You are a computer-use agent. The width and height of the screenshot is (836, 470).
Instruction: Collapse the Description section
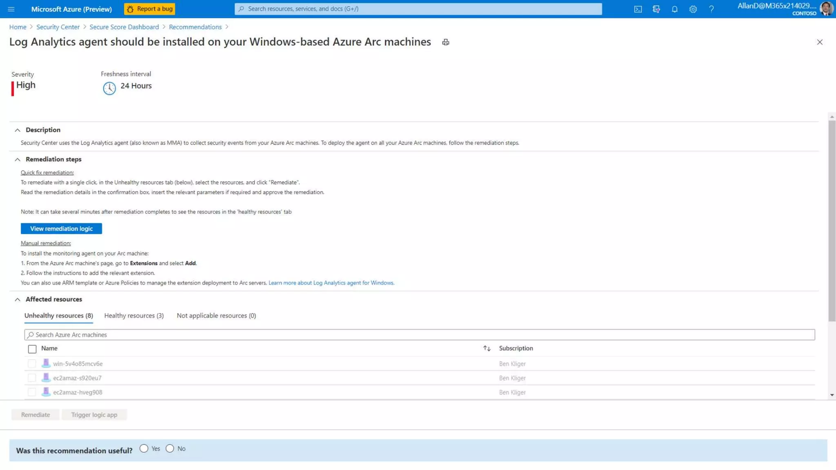pyautogui.click(x=18, y=130)
